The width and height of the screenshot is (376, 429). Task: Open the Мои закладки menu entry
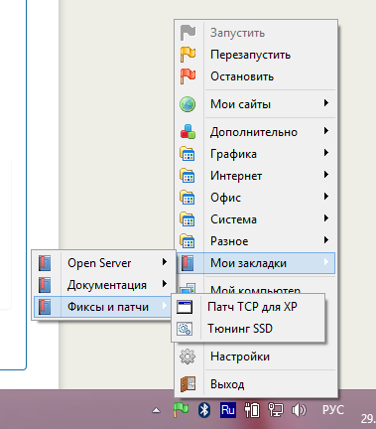coord(256,263)
